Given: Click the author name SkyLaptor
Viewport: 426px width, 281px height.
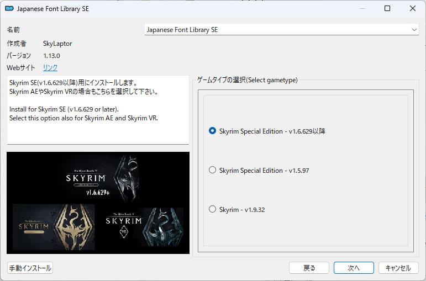Looking at the screenshot, I should coord(57,44).
